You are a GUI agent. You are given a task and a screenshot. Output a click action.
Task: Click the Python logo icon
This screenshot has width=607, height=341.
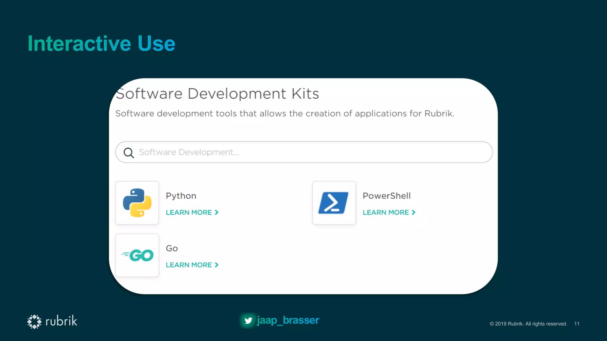137,203
